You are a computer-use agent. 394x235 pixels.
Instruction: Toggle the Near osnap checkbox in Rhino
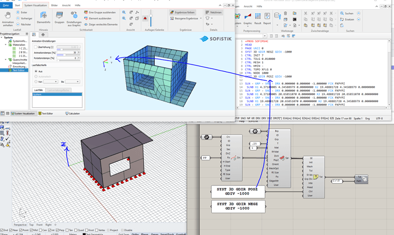(x=10, y=230)
